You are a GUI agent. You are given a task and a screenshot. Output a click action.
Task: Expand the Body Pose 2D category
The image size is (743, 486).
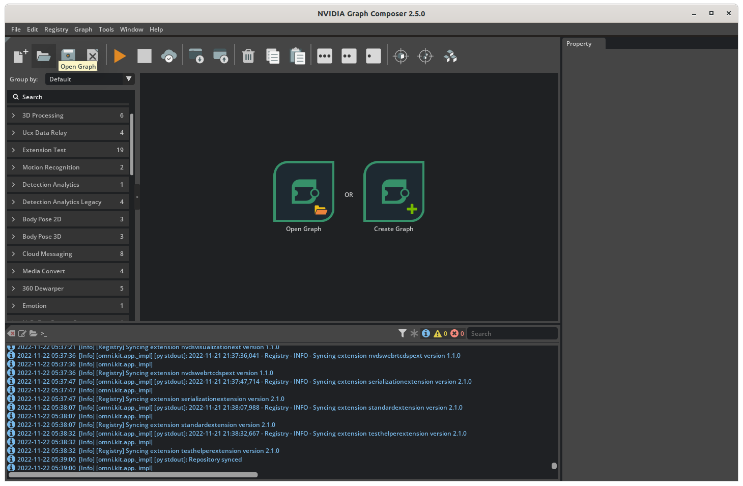pos(68,219)
